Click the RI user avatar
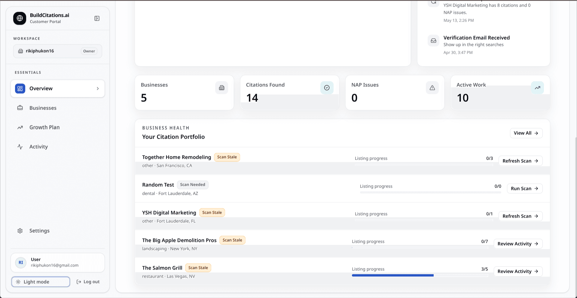 tap(21, 263)
